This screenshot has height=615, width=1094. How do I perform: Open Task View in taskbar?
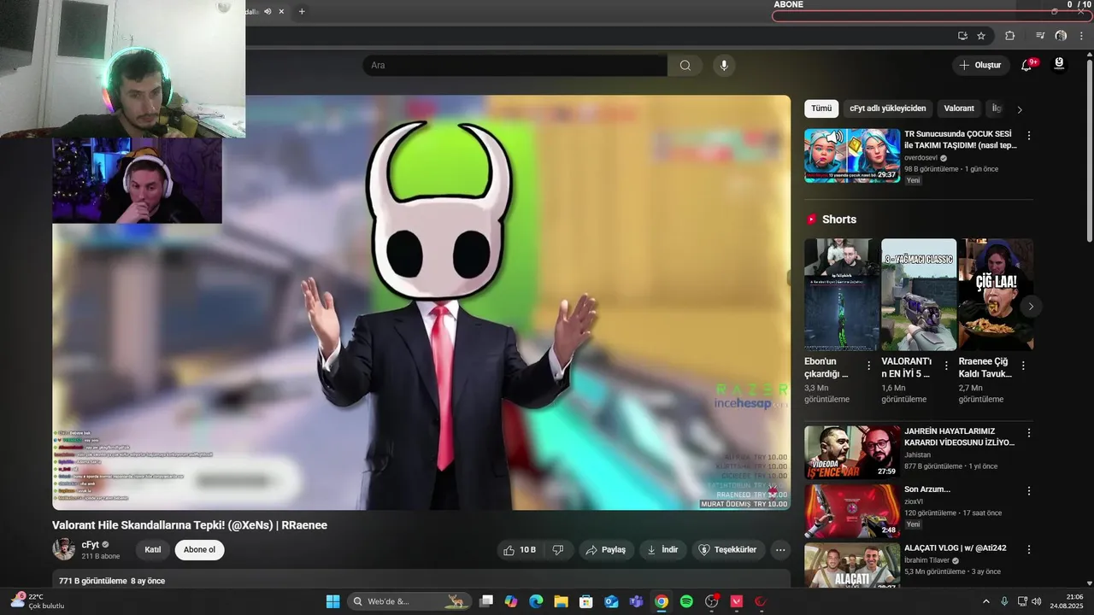(x=486, y=601)
